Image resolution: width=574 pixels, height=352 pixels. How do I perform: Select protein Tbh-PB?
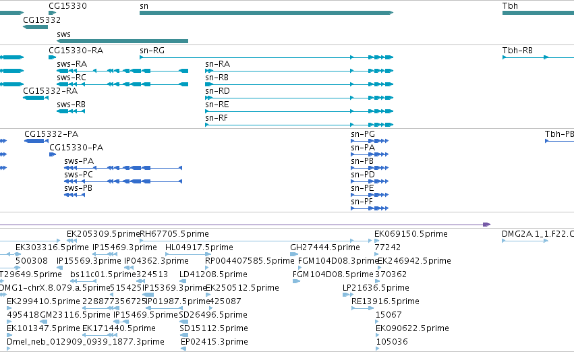click(559, 141)
